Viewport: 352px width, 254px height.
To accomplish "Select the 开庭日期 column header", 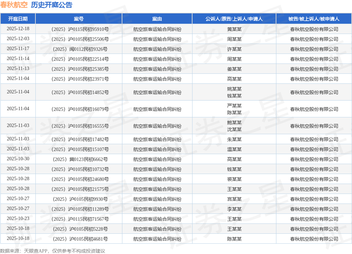I will pyautogui.click(x=18, y=19).
